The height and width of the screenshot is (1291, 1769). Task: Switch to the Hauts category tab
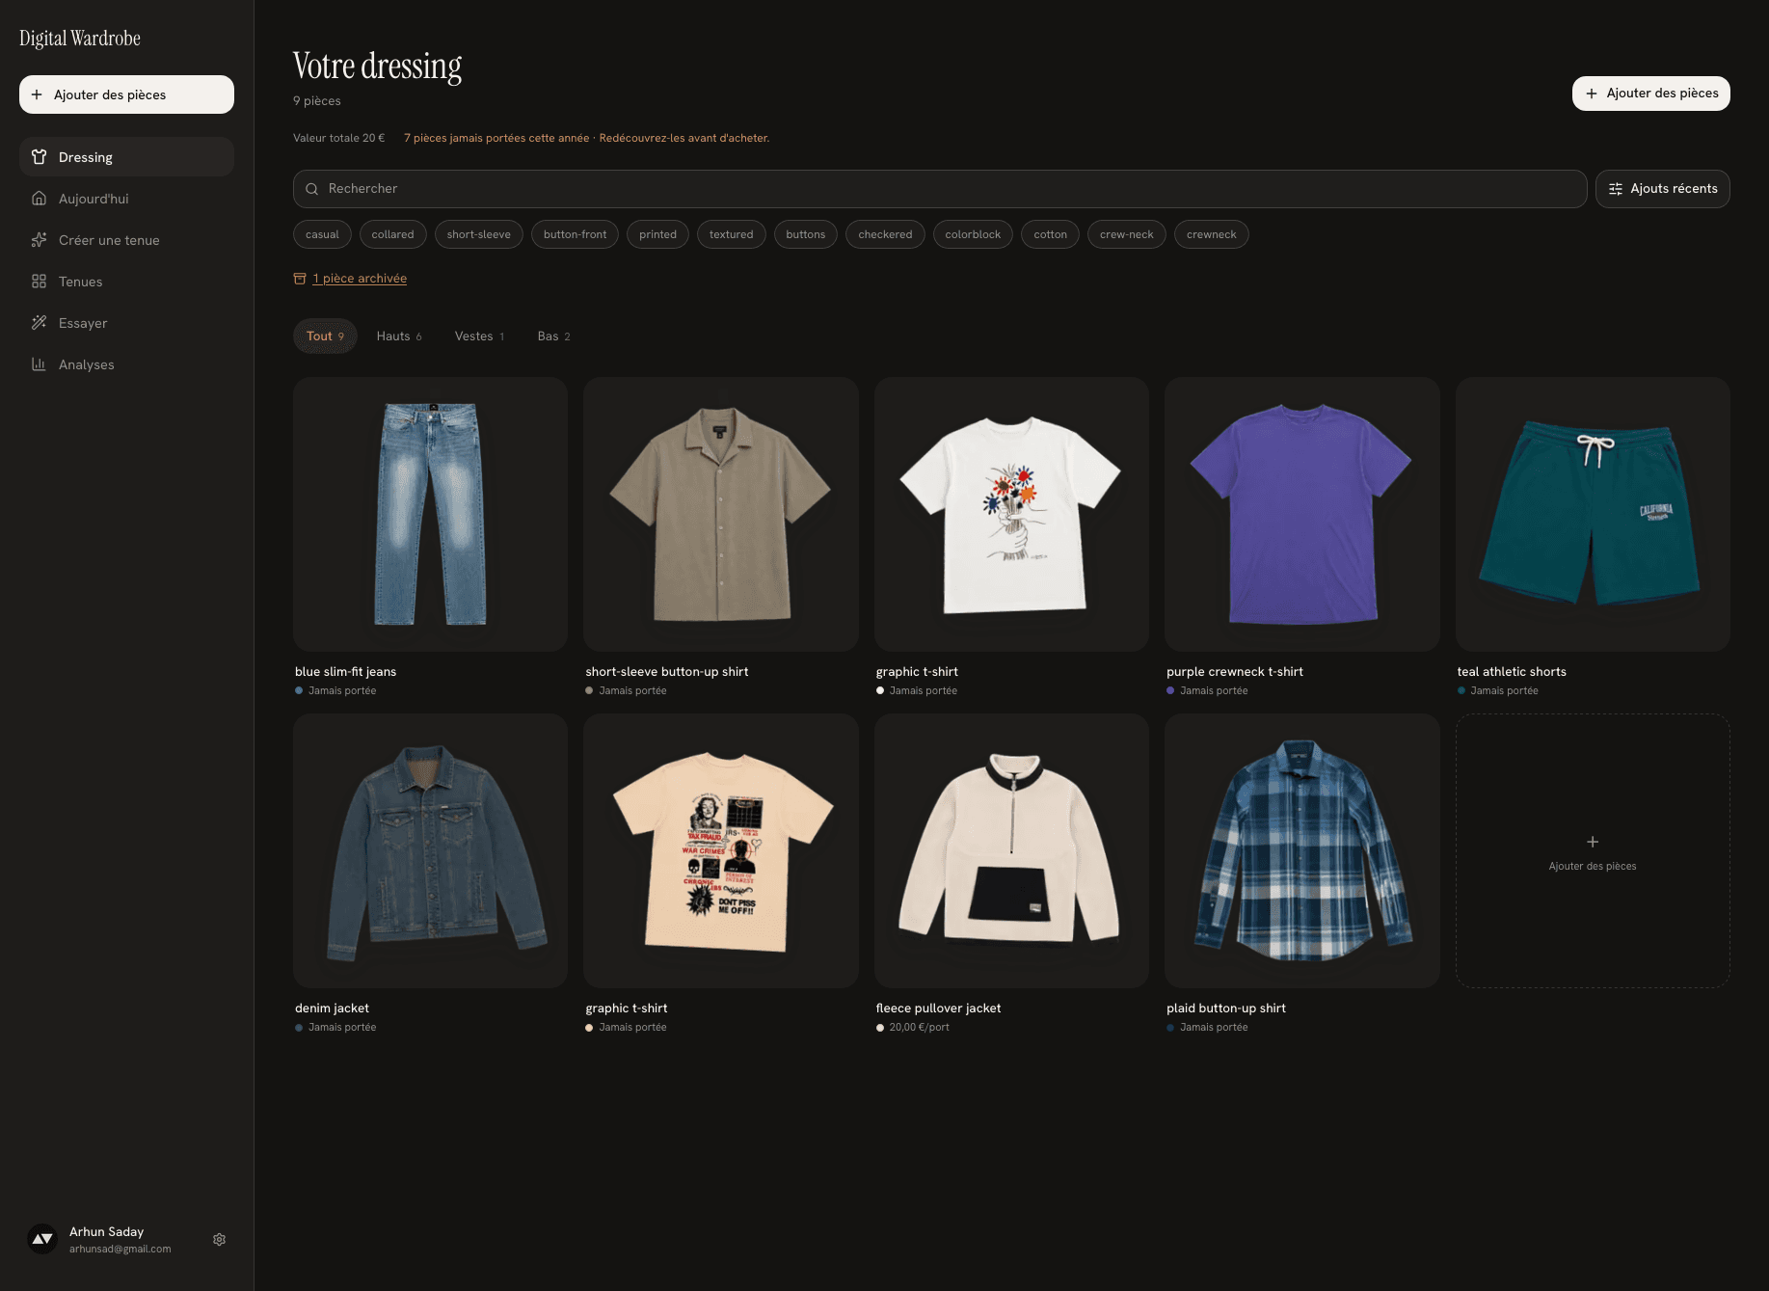[x=399, y=336]
